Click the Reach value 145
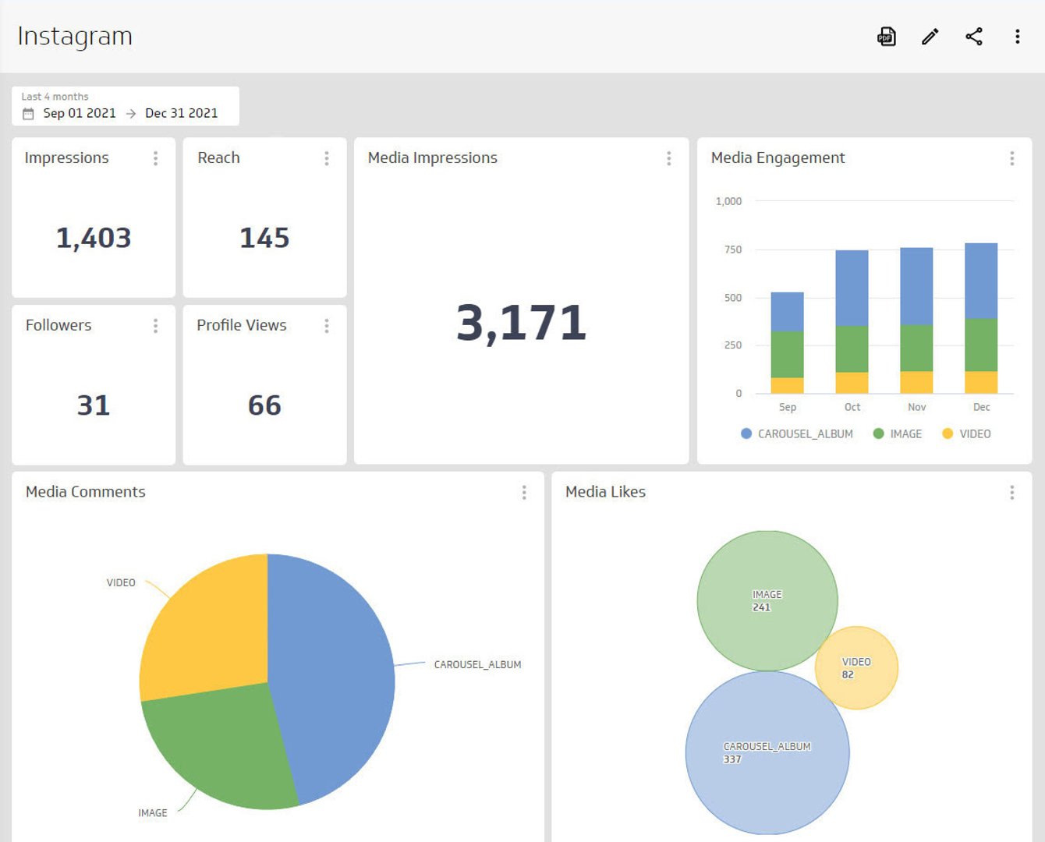Viewport: 1045px width, 842px height. (x=264, y=238)
